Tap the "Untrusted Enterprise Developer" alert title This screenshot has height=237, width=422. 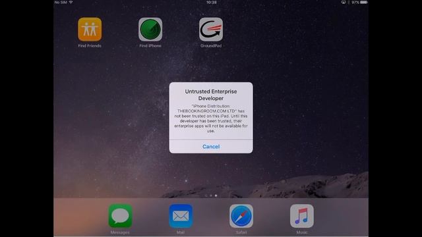pos(211,95)
